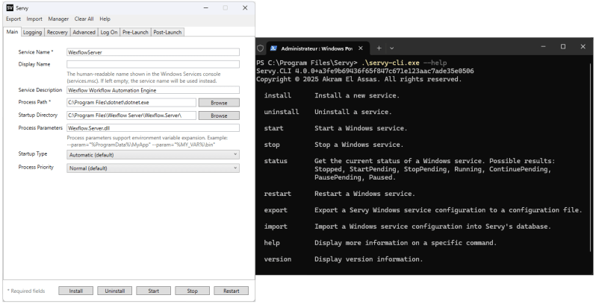Open the Export menu in Servy
The height and width of the screenshot is (304, 596).
coord(13,19)
